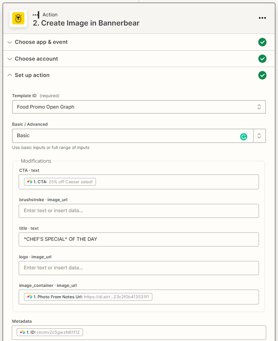This screenshot has width=278, height=341.
Task: Click the logo image_url input field
Action: [x=139, y=268]
